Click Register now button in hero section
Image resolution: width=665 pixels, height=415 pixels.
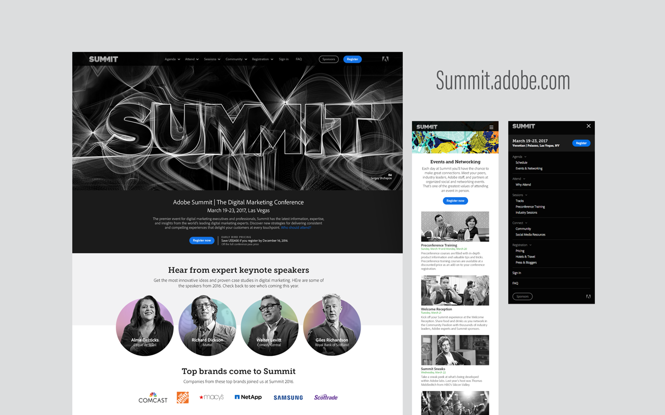coord(202,241)
